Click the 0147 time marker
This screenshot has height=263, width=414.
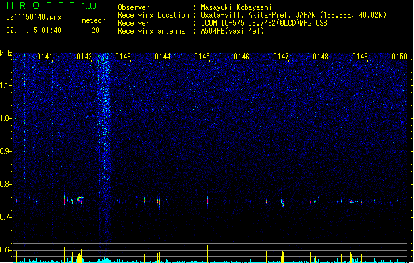281,57
